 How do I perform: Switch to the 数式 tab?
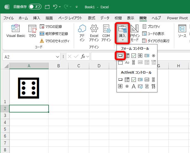coord(92,18)
